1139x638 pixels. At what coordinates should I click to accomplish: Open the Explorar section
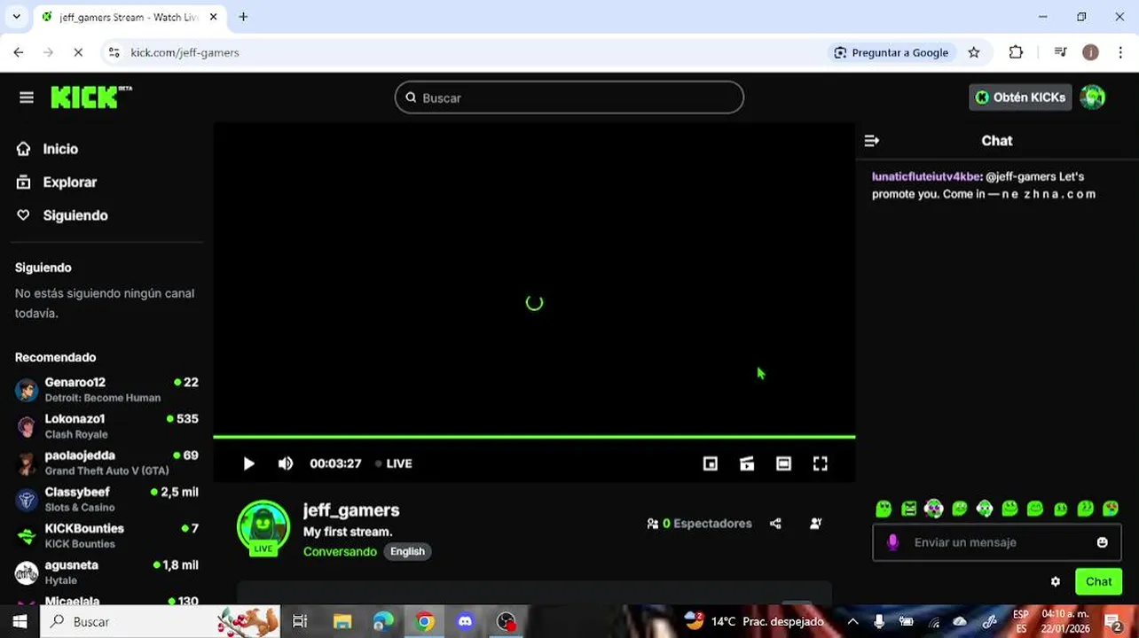(x=69, y=183)
